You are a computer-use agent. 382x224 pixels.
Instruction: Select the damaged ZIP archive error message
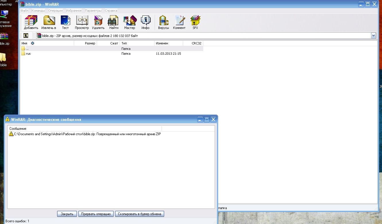pos(88,134)
